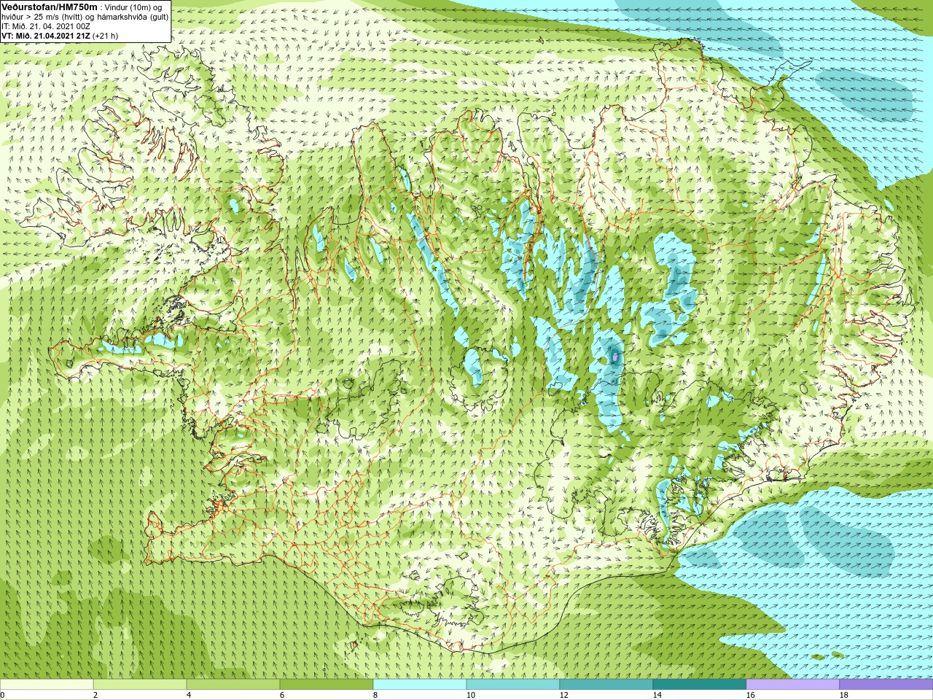The image size is (933, 700).
Task: Click the legend scale label "8"
Action: tap(375, 695)
